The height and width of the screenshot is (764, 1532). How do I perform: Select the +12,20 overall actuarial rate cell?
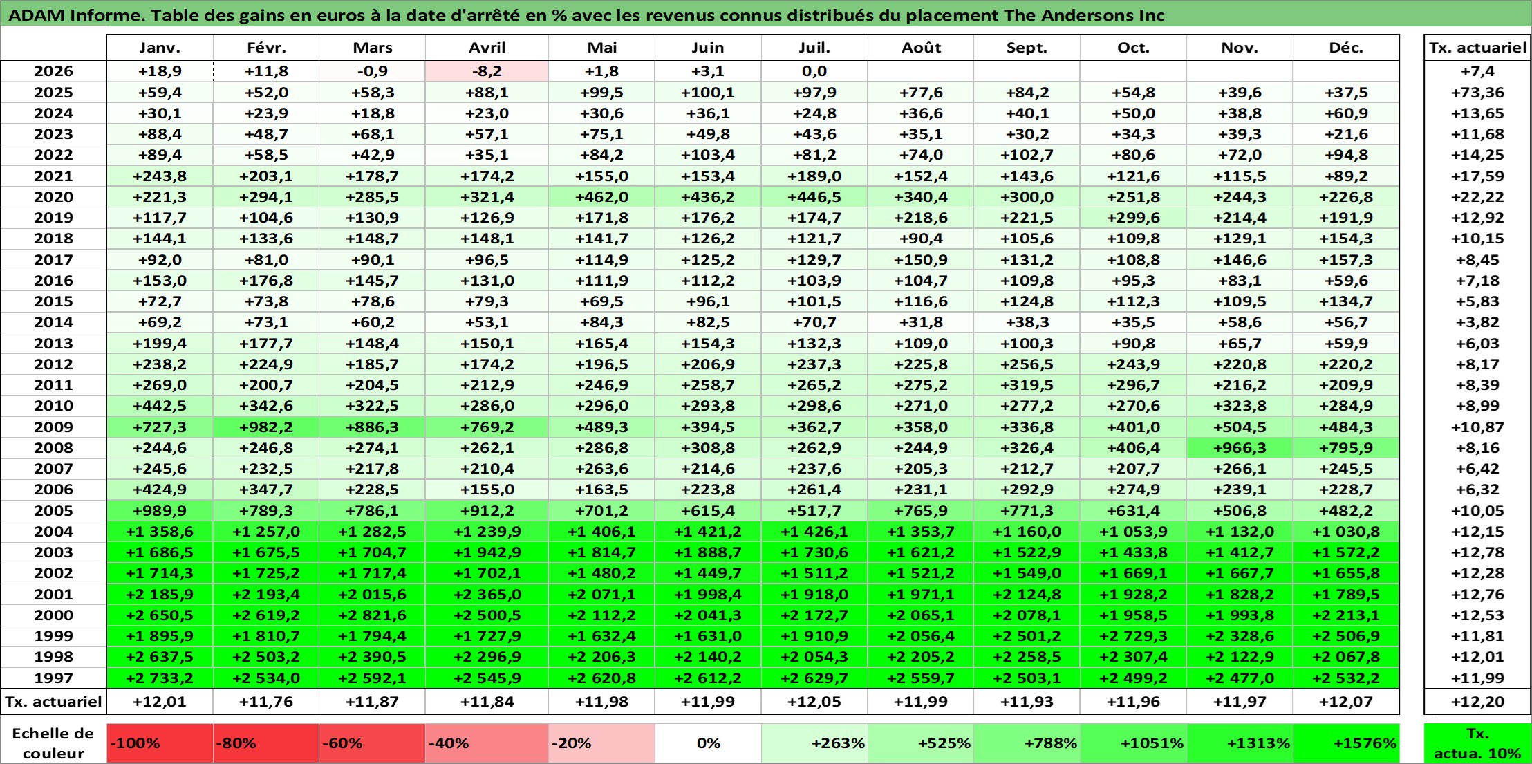pyautogui.click(x=1477, y=702)
